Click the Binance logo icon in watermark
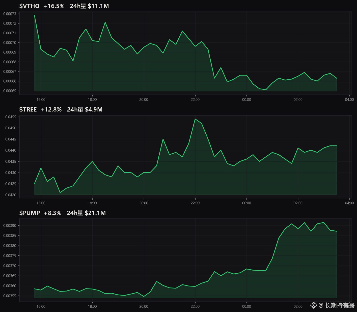 313,305
